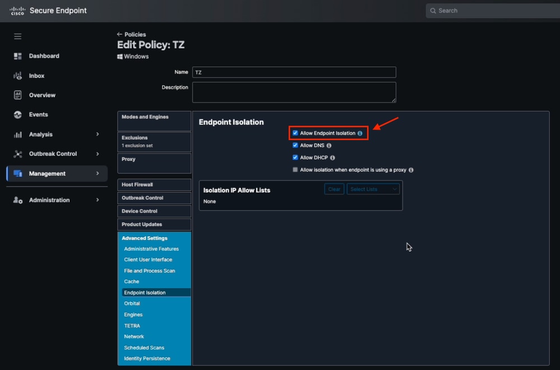Open Network settings

[134, 336]
